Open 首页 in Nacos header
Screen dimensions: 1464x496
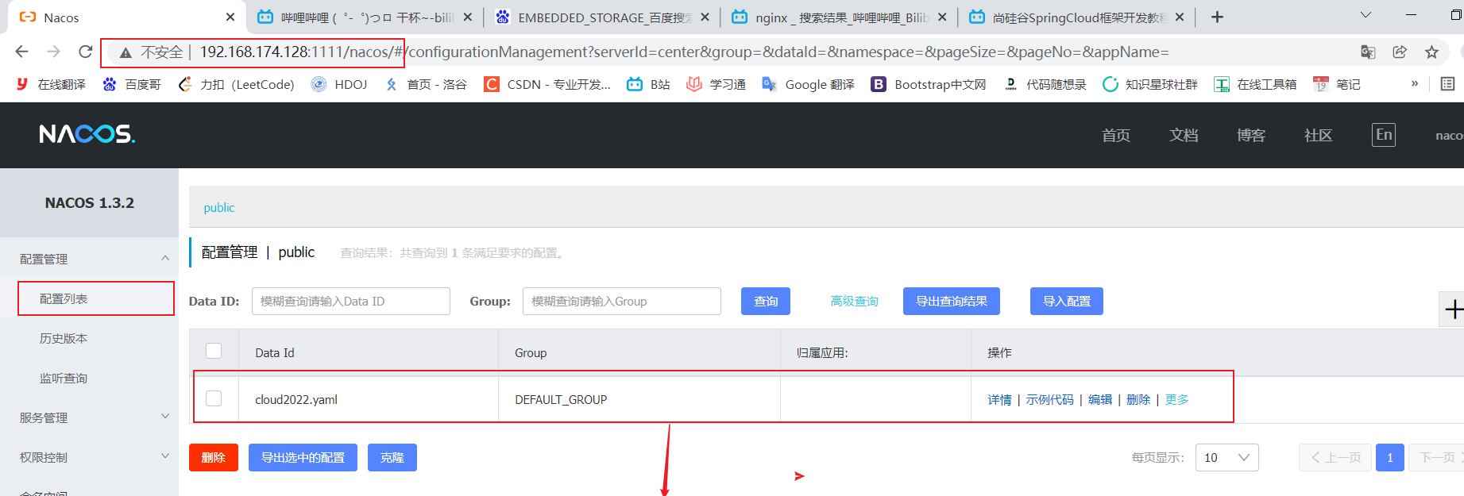tap(1116, 135)
